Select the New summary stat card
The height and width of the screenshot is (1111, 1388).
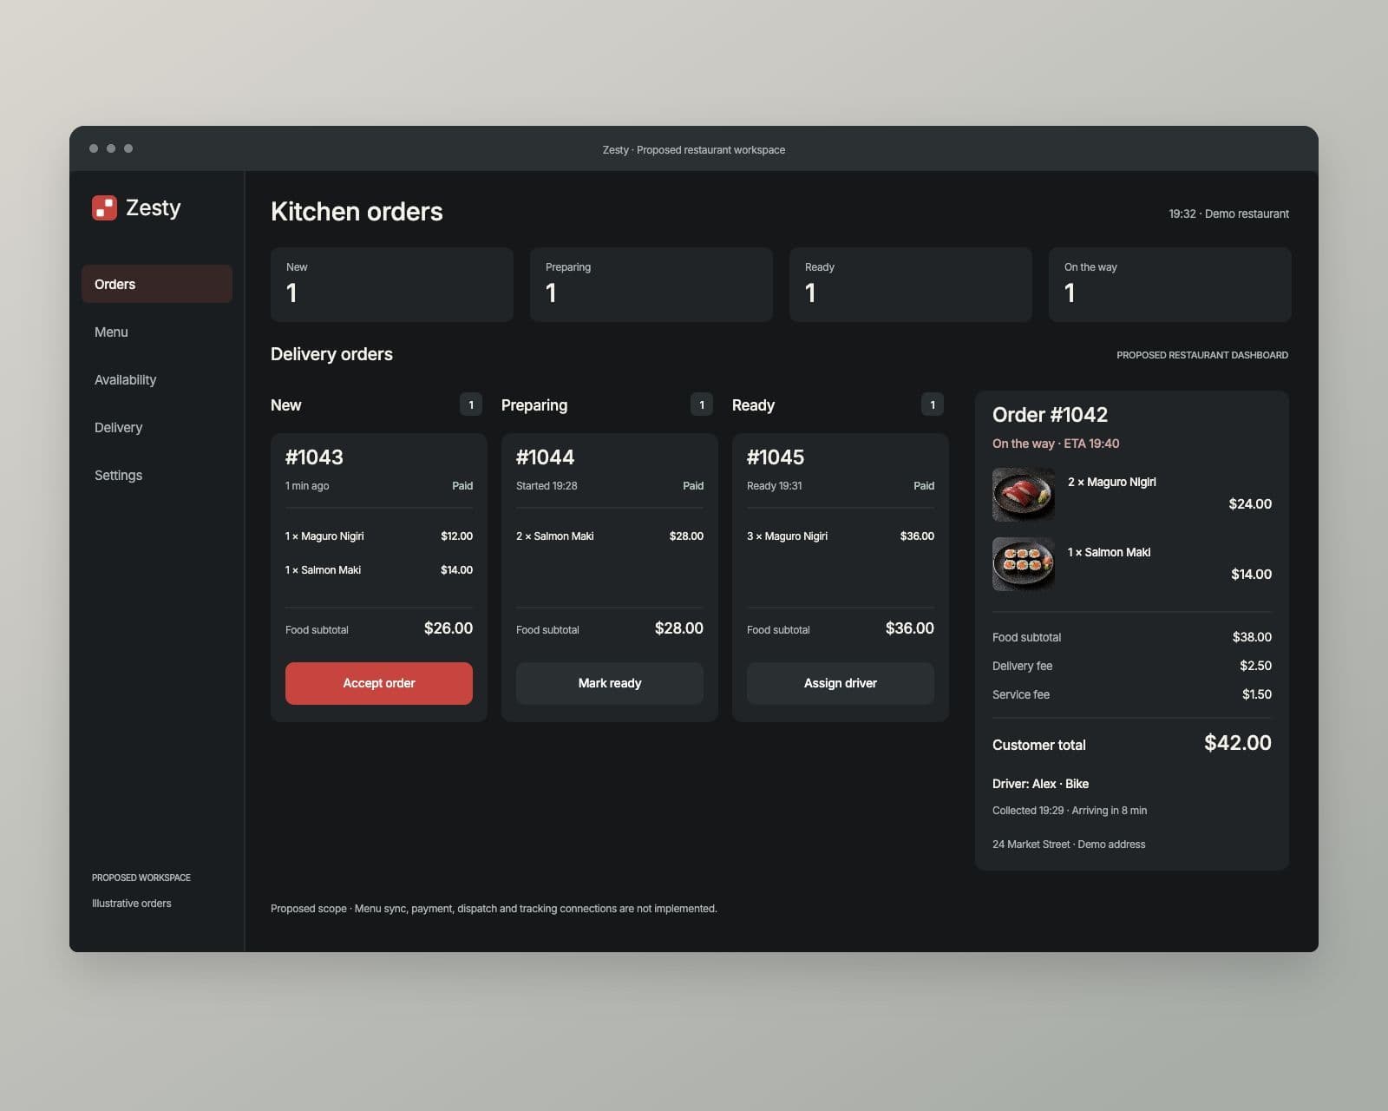[x=392, y=285]
